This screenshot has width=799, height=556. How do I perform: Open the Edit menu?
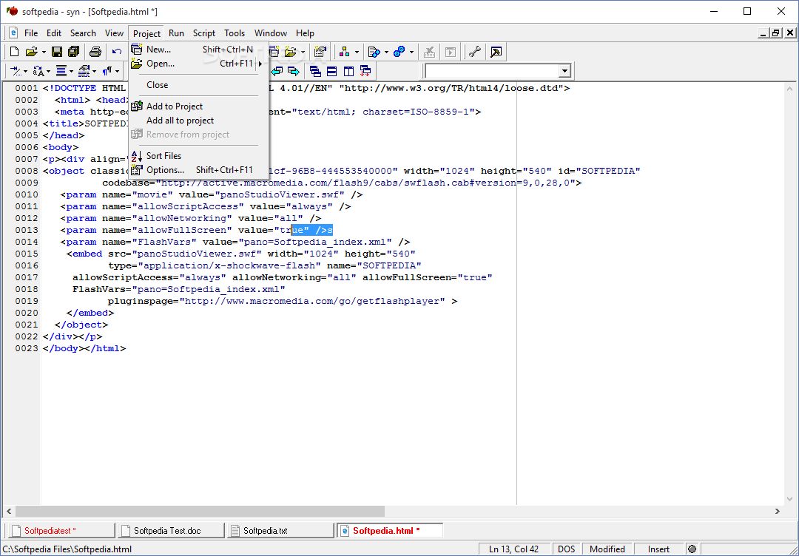[54, 33]
